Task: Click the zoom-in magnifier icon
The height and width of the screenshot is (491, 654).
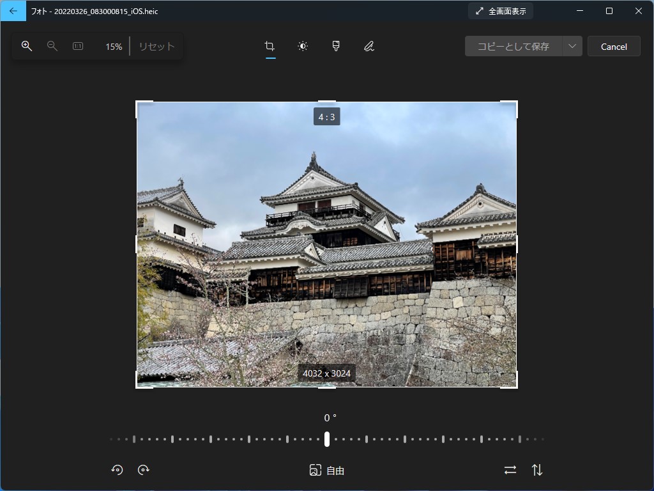Action: (26, 45)
